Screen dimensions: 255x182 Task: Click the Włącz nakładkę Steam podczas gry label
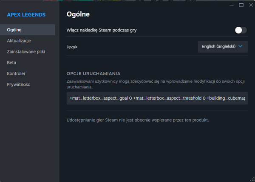(x=102, y=30)
